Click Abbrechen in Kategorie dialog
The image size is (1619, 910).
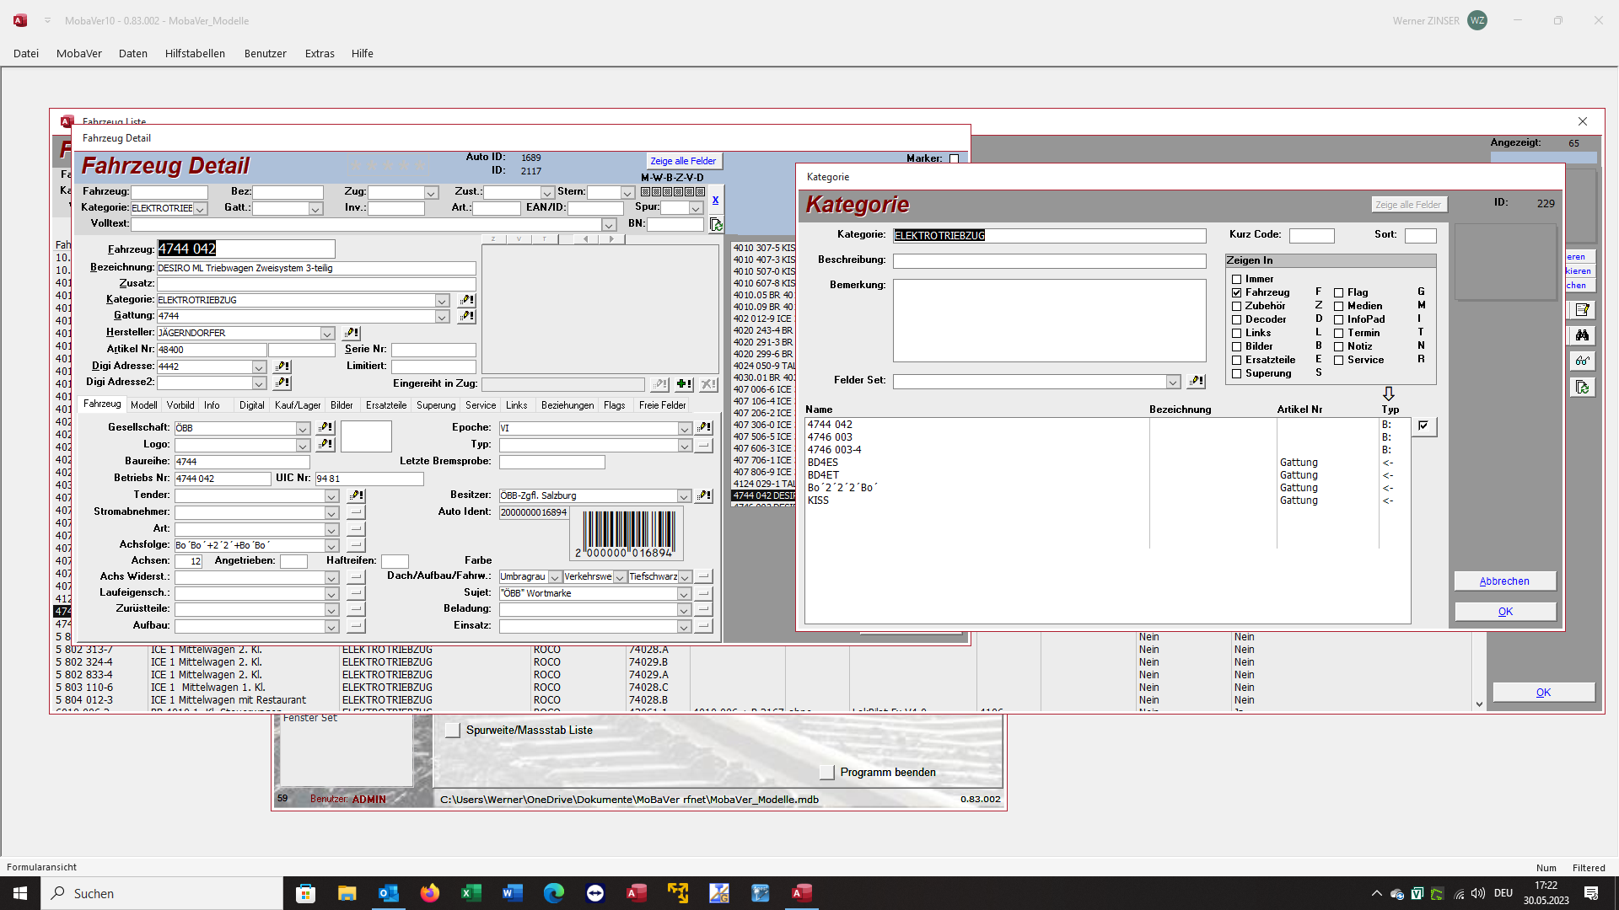click(x=1504, y=581)
